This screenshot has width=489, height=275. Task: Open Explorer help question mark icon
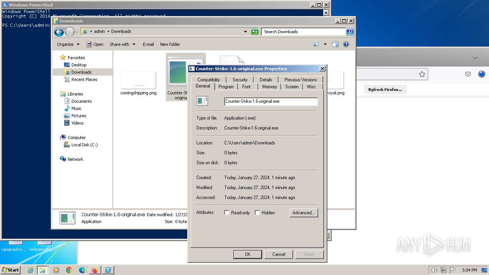[346, 44]
